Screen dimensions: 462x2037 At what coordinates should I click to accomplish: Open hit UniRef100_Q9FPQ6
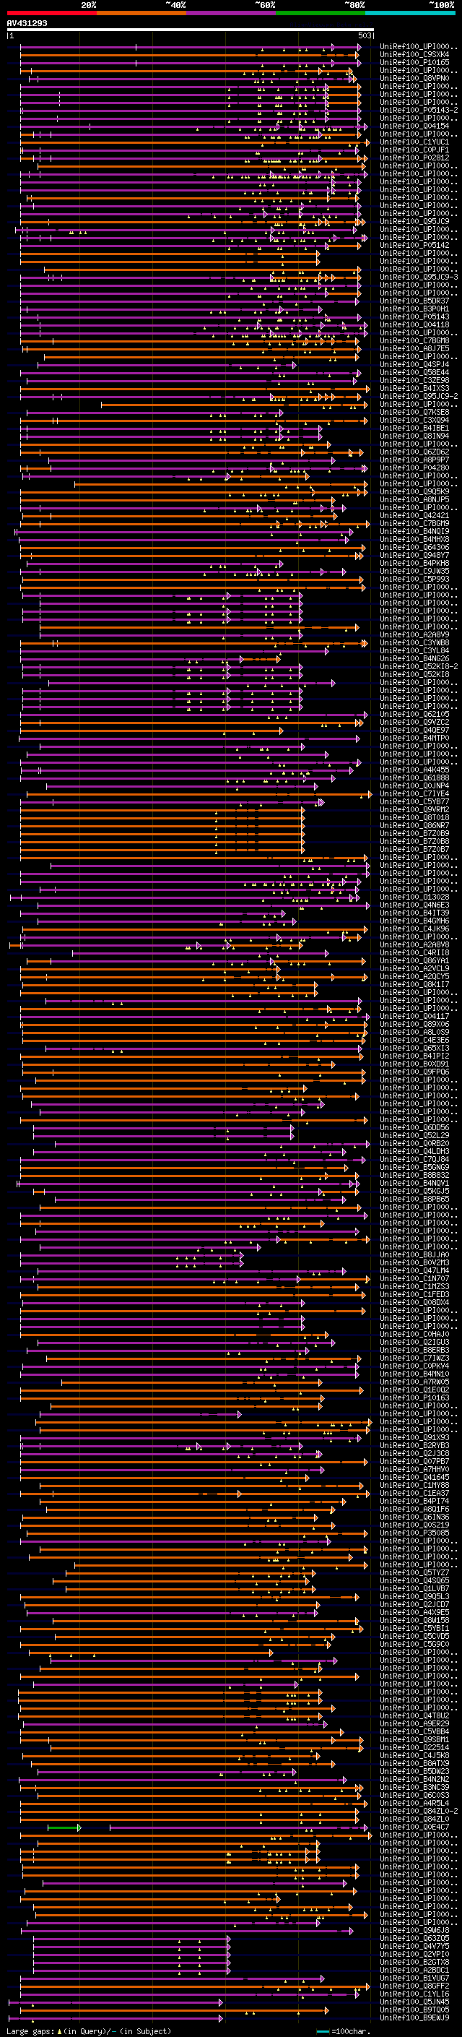(x=414, y=1072)
